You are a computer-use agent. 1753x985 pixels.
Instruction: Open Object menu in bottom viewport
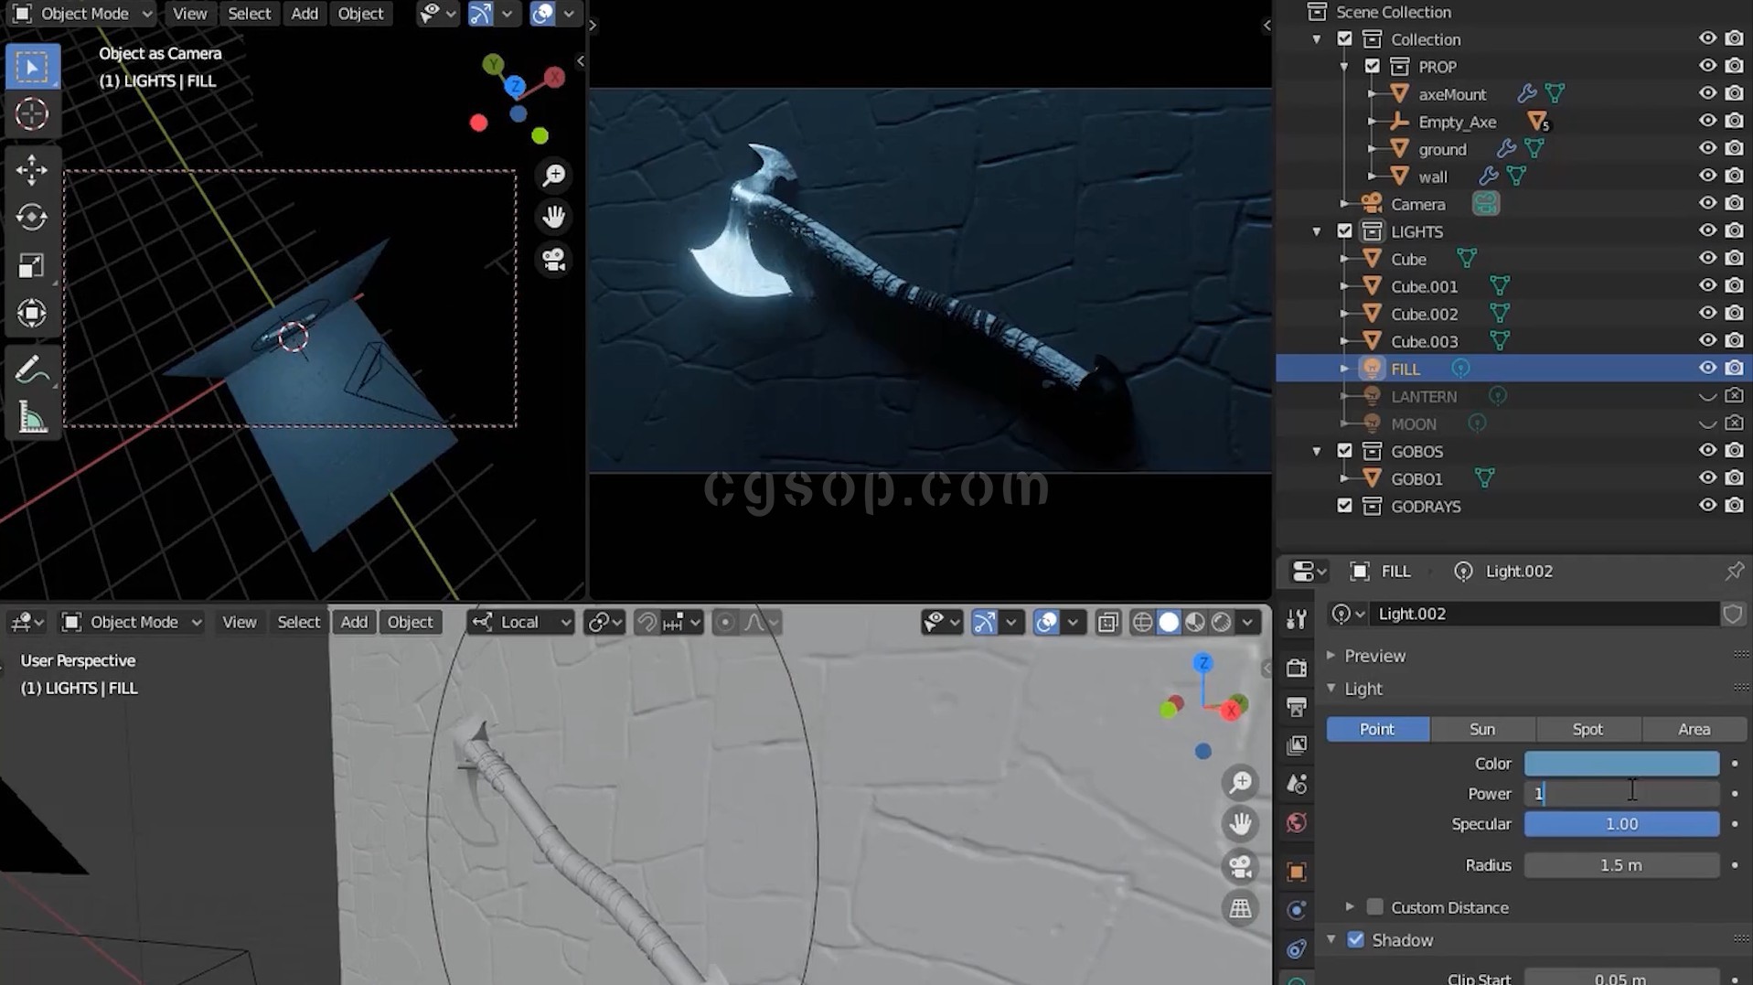point(410,623)
